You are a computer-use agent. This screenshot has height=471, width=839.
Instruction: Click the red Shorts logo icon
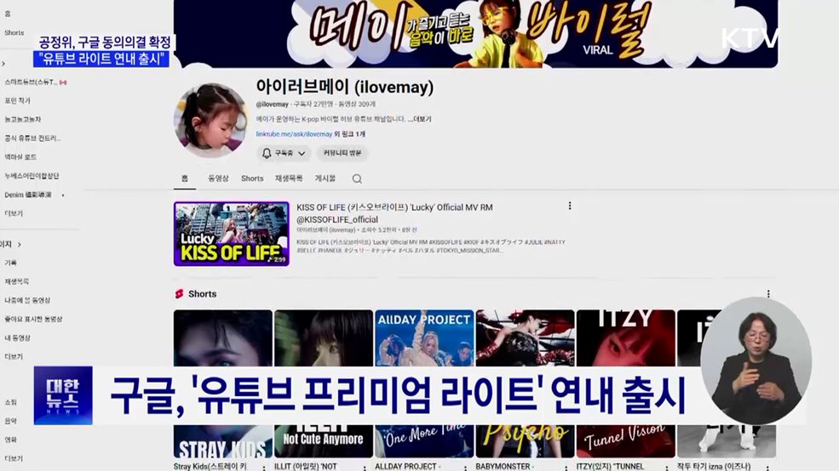(179, 294)
